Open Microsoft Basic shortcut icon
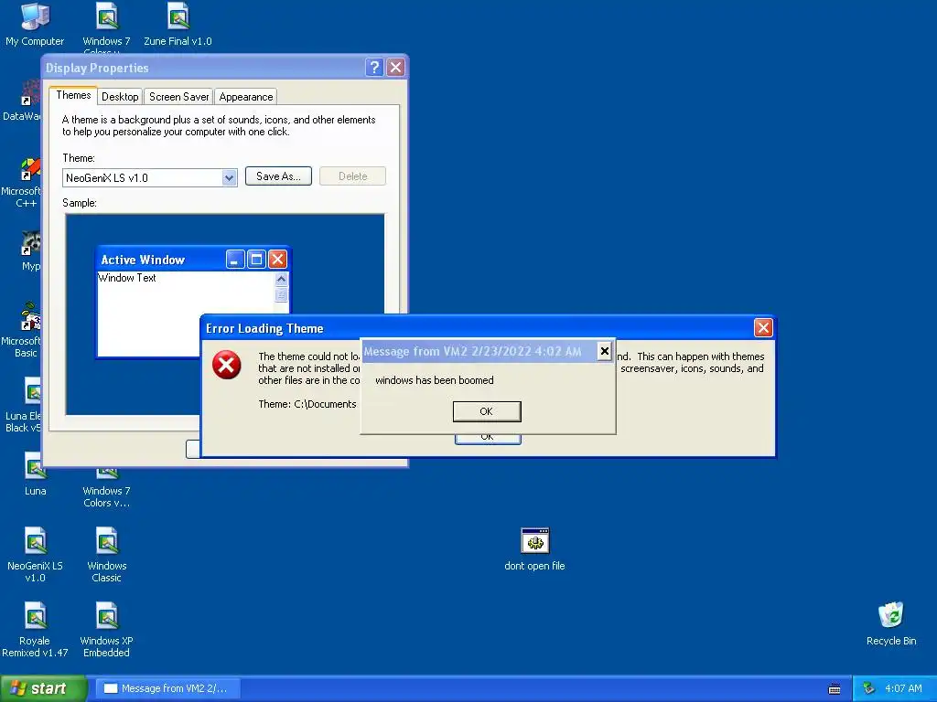 click(31, 317)
